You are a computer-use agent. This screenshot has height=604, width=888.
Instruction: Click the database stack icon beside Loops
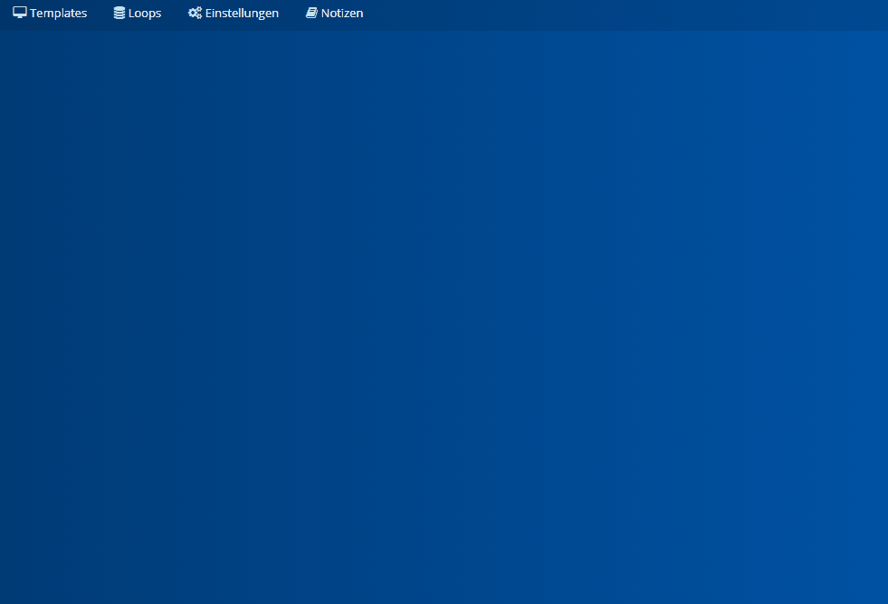point(119,14)
